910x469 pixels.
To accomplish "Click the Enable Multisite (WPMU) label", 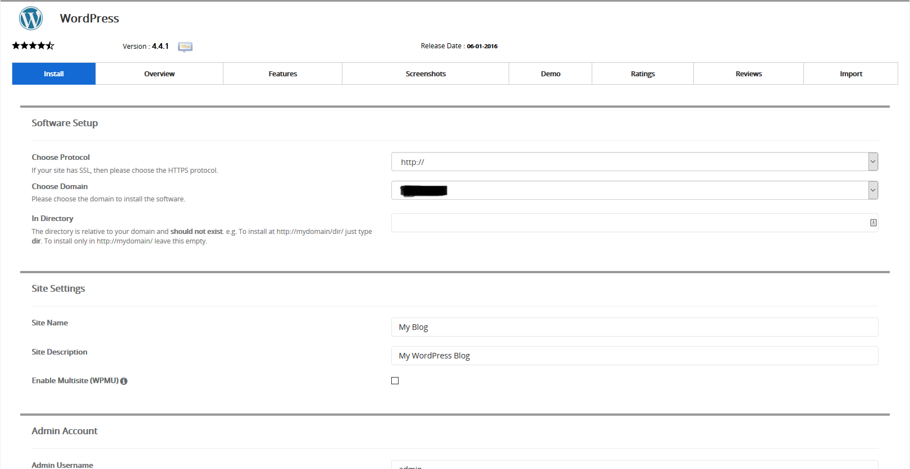I will (x=75, y=380).
